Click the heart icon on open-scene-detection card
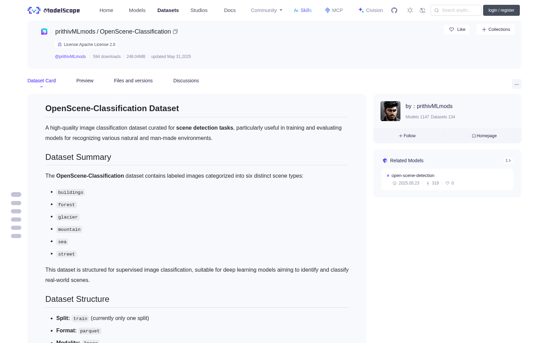Image resolution: width=549 pixels, height=343 pixels. (x=447, y=183)
